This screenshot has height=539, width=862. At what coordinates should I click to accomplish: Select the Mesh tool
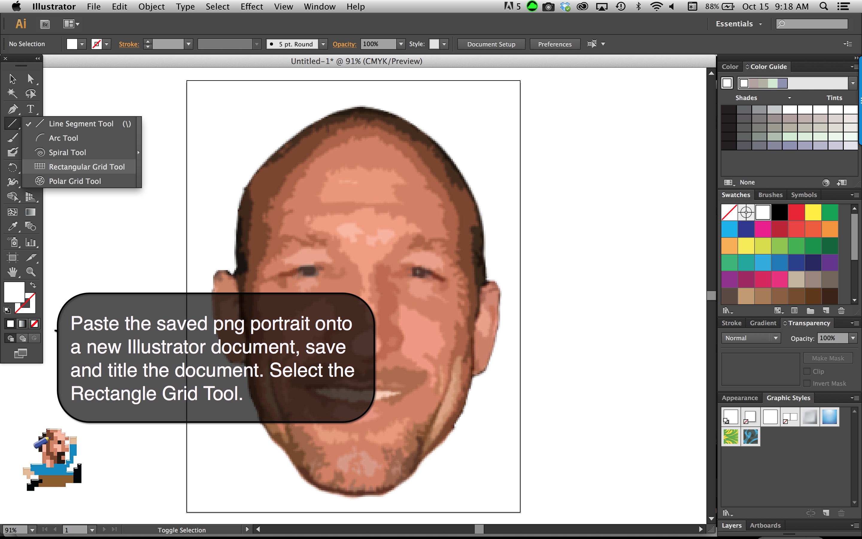coord(13,212)
